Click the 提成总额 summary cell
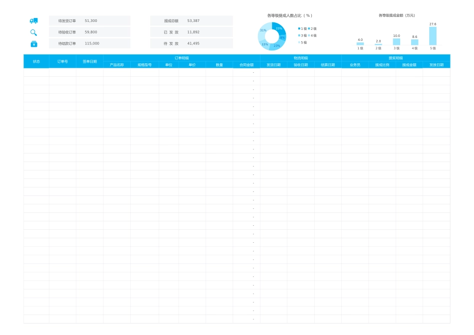The height and width of the screenshot is (335, 474). [x=171, y=21]
